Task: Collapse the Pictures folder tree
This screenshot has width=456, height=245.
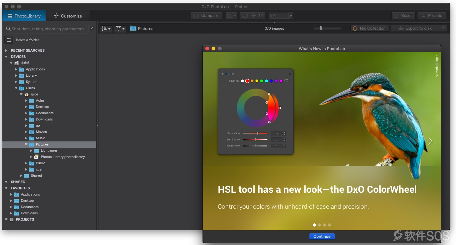Action: pos(26,144)
